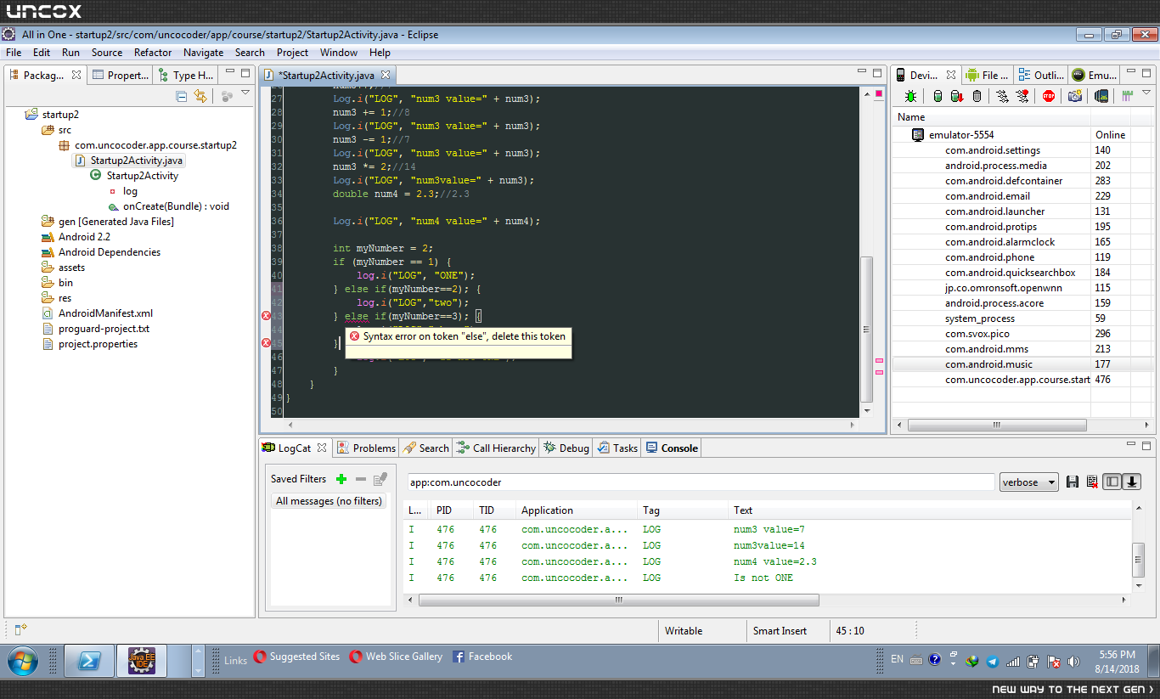
Task: Click the Debug selected process bug icon
Action: [910, 96]
